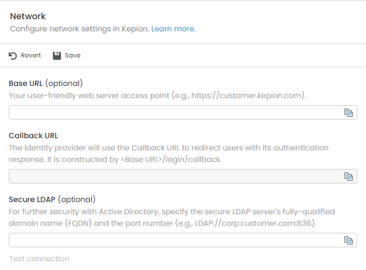Click the Revert arrow icon
The image size is (366, 270).
(13, 56)
